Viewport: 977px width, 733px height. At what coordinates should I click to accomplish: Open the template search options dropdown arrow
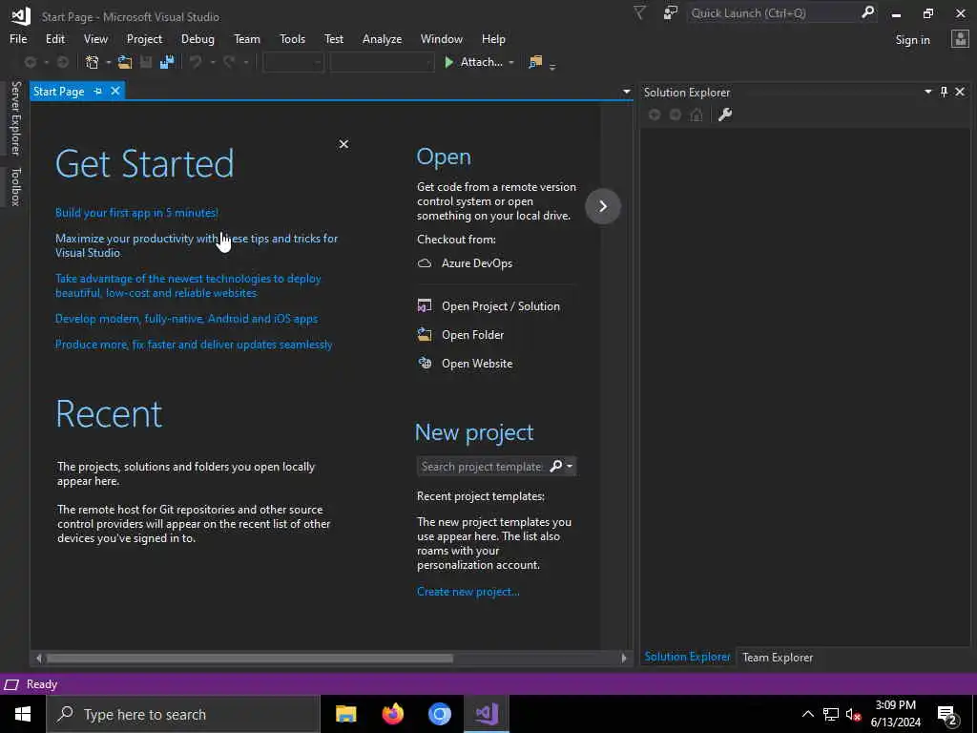coord(570,466)
